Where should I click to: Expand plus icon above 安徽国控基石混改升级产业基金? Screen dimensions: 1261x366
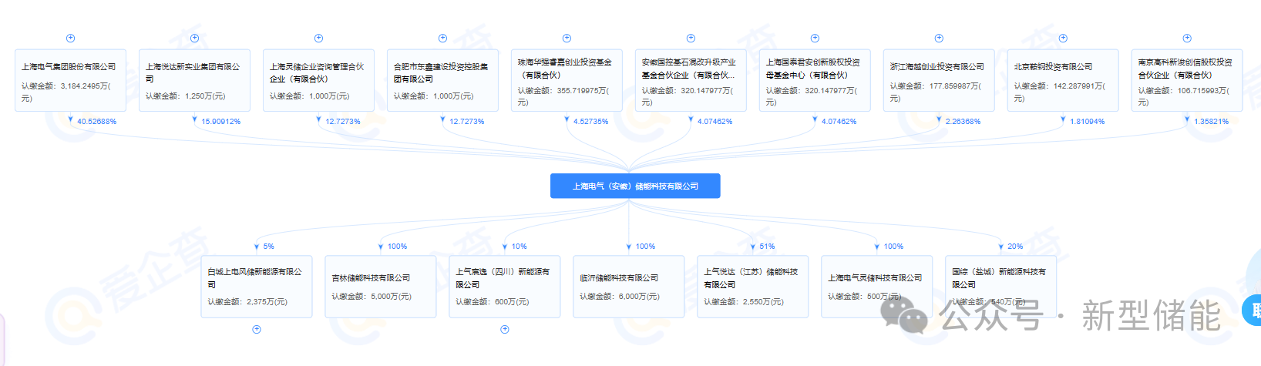tap(691, 39)
